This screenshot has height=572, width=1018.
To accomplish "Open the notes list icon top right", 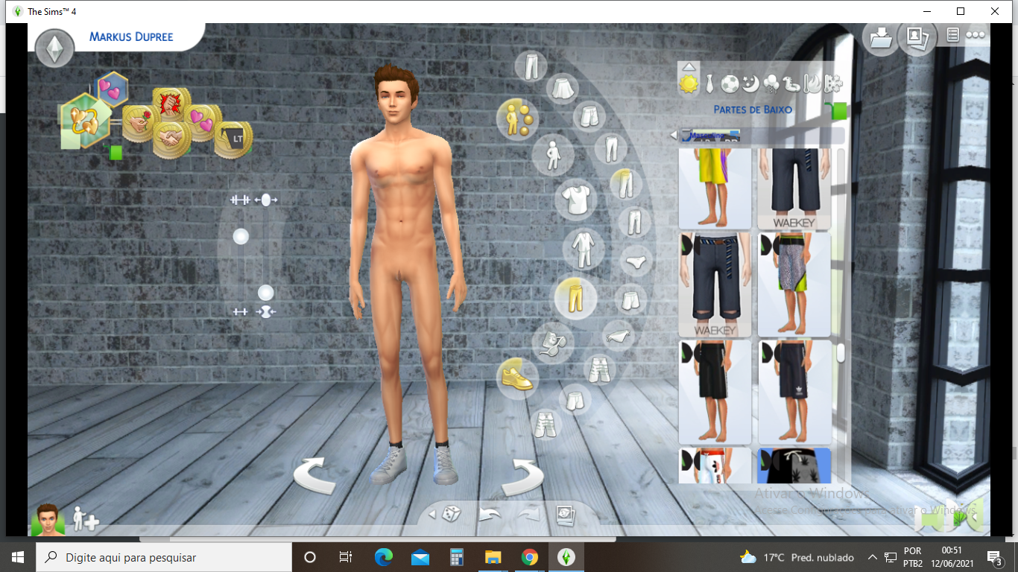I will click(952, 35).
